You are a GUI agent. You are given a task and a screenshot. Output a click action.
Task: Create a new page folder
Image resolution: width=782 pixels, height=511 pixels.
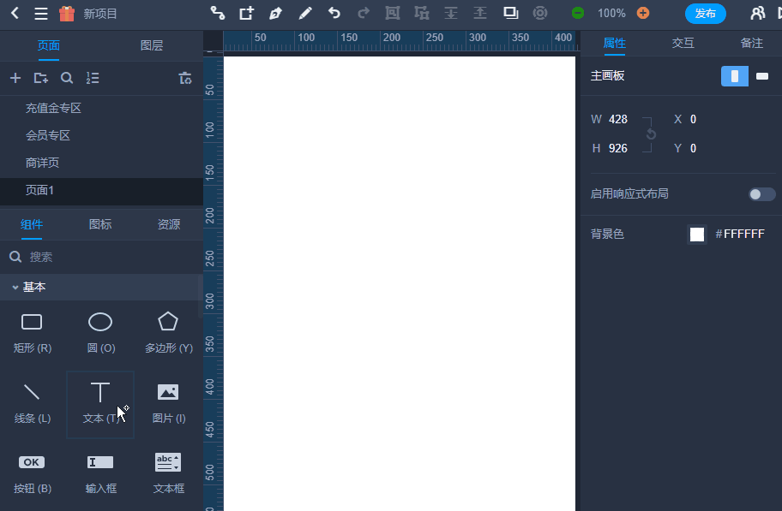(x=40, y=78)
